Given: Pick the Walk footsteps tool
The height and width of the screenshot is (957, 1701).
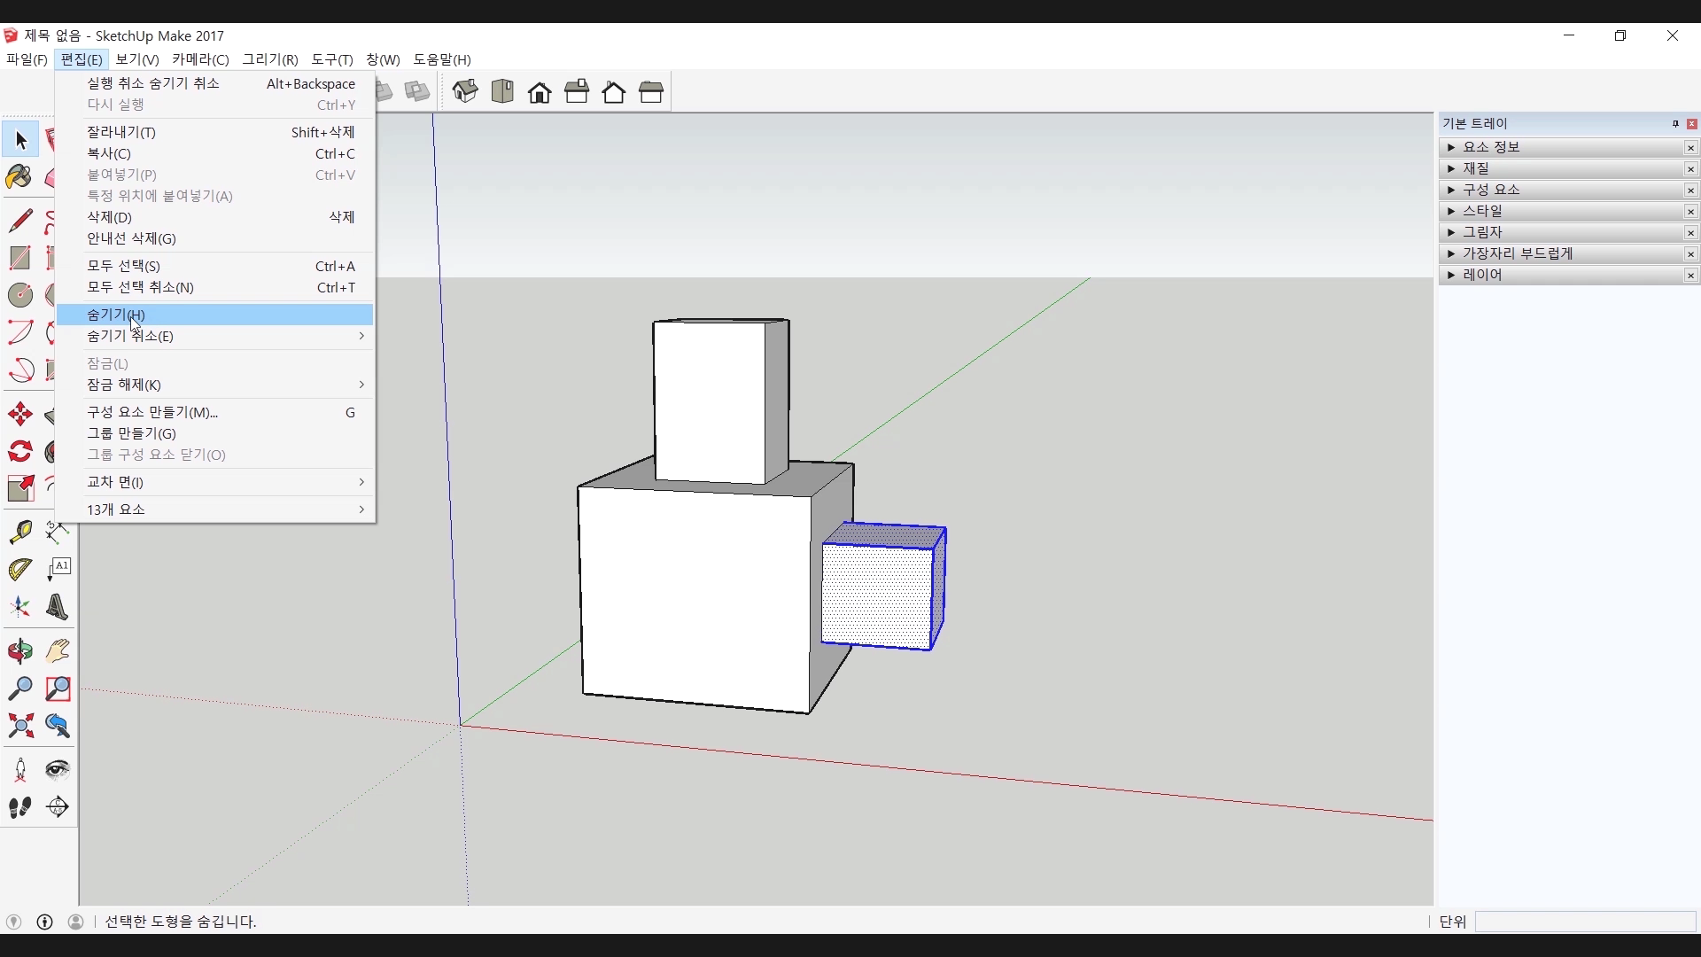Looking at the screenshot, I should point(19,807).
